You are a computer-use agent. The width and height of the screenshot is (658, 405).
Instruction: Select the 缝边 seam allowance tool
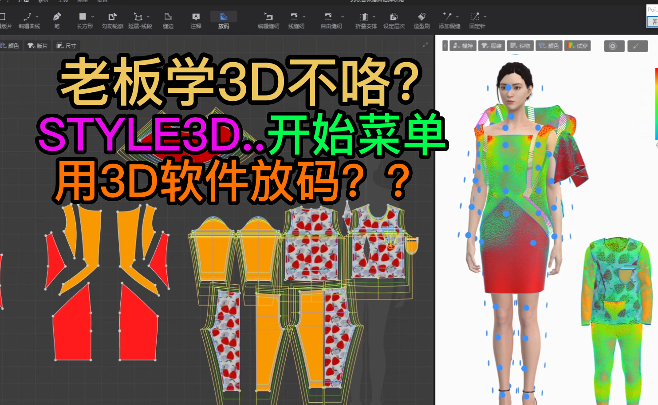click(x=168, y=21)
